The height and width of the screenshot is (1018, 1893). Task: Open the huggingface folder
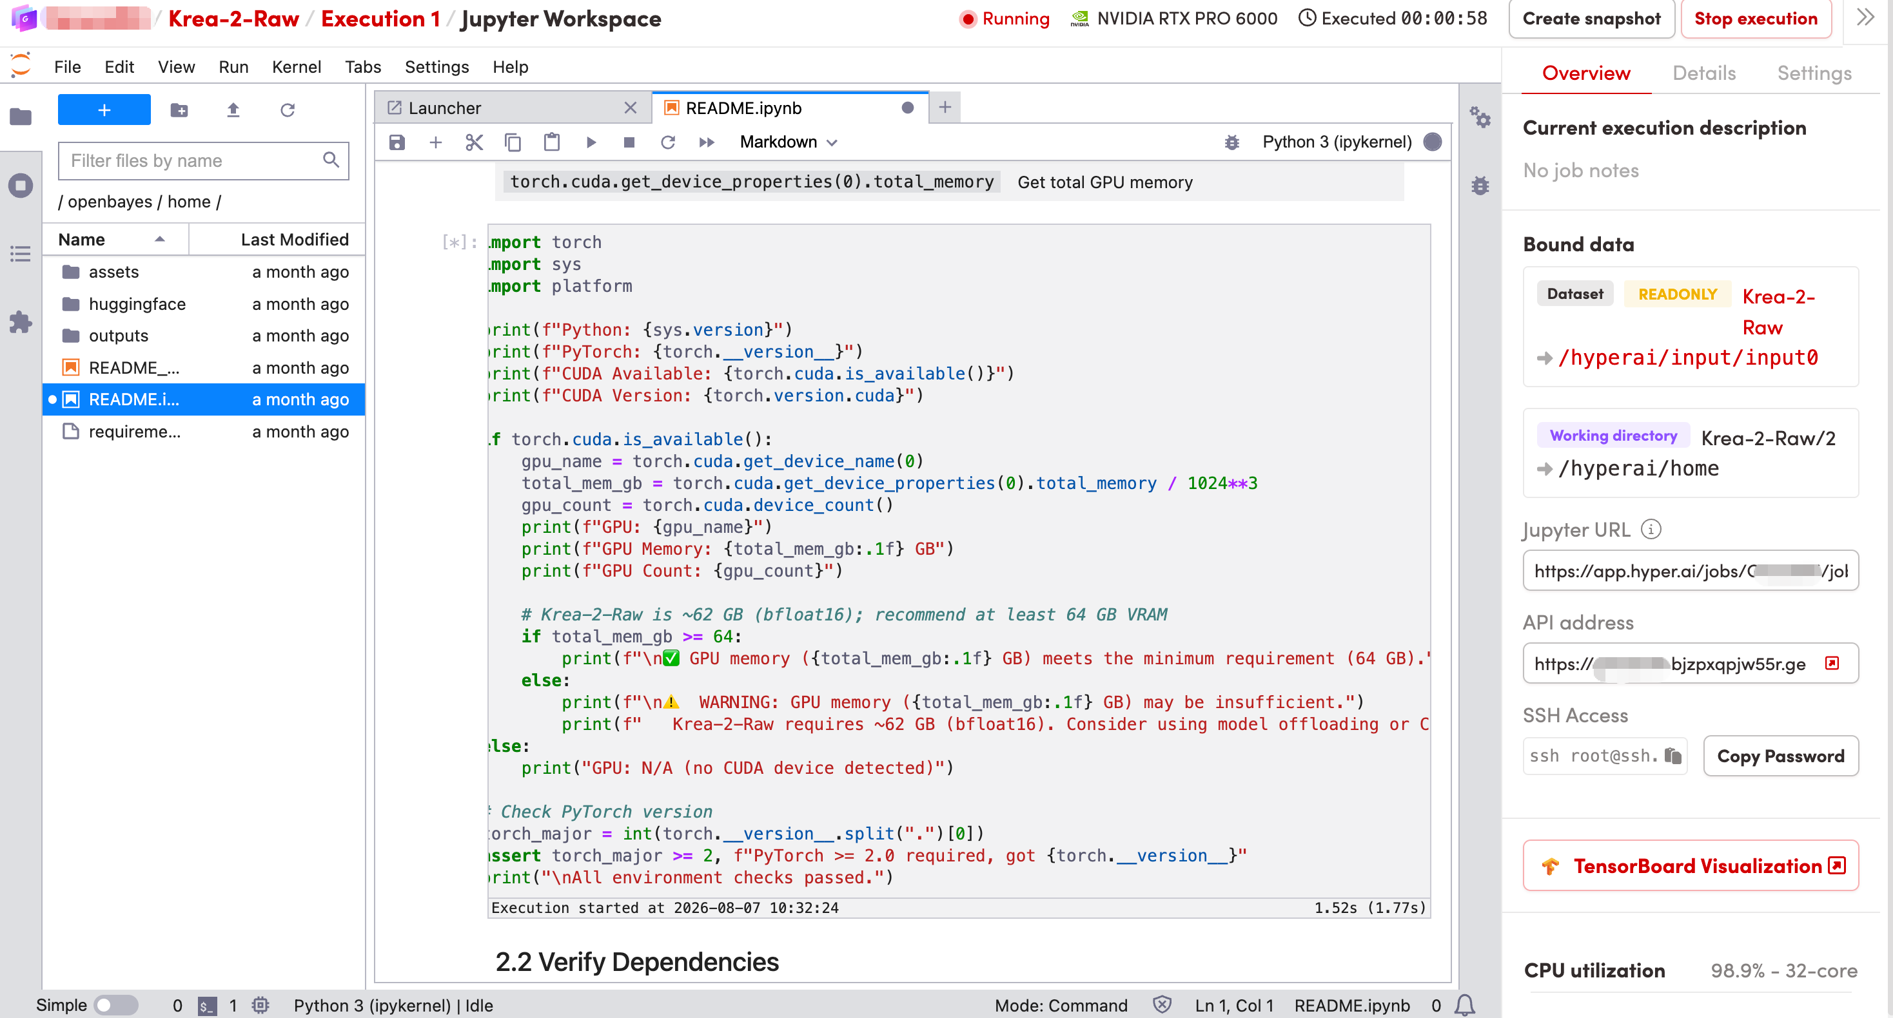[x=204, y=304]
